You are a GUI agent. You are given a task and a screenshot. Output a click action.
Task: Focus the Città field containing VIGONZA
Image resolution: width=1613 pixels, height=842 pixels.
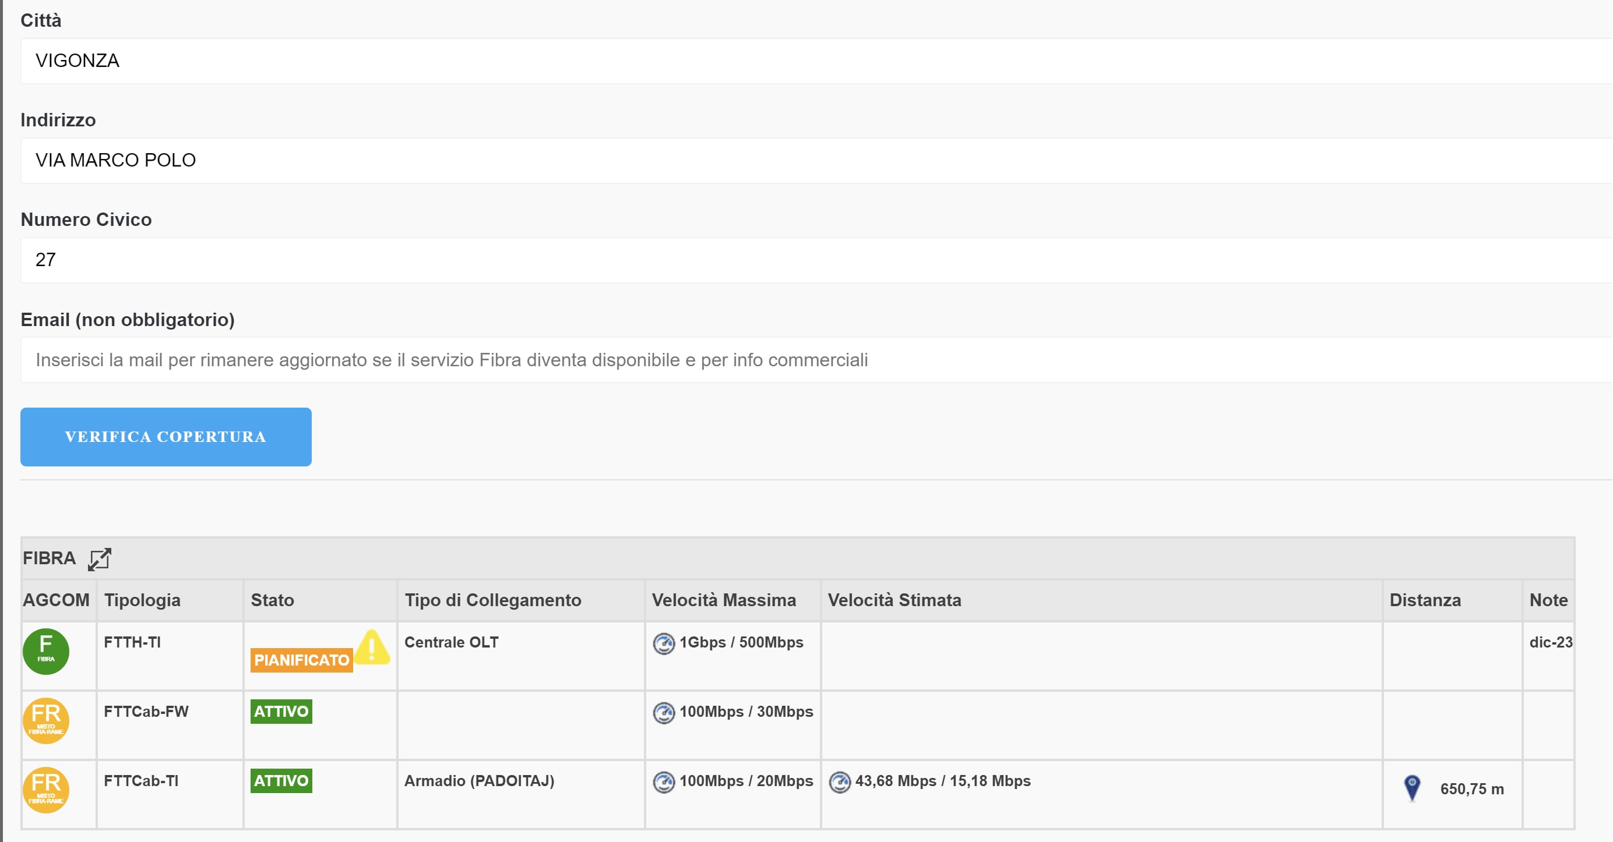(814, 61)
